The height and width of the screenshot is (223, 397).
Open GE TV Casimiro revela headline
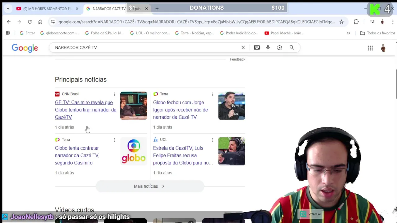(86, 110)
